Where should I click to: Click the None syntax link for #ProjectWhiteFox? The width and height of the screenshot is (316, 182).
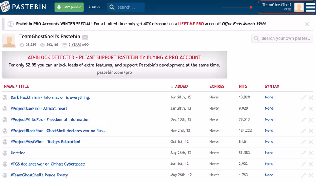[x=269, y=120]
